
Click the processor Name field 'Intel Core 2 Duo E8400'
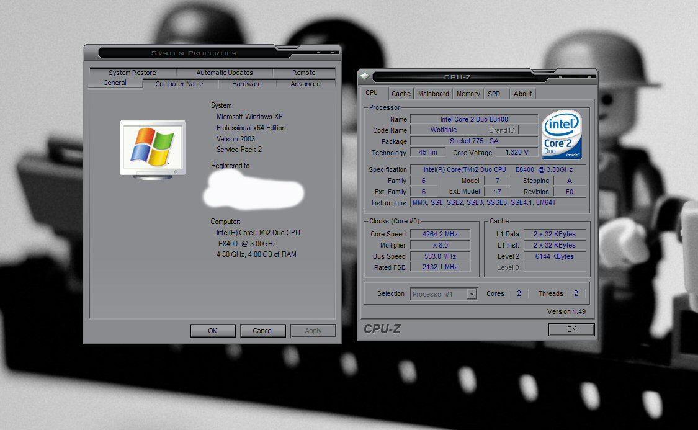(x=474, y=119)
